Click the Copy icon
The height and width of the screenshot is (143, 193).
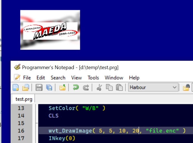point(109,87)
